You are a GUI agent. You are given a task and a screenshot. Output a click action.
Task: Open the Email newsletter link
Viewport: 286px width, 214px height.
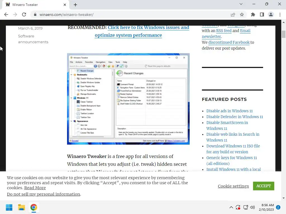pos(226,33)
